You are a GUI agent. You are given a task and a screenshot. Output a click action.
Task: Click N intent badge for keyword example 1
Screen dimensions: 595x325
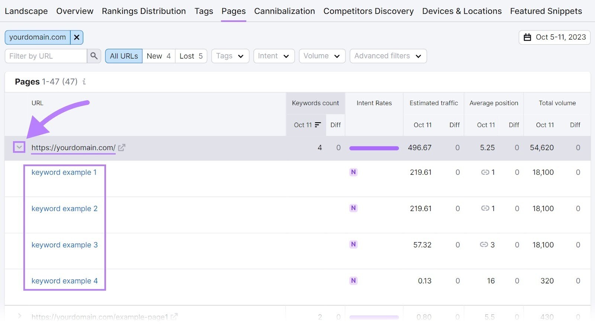click(353, 172)
